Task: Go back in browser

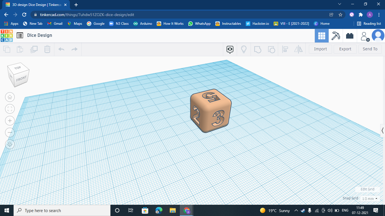Action: click(x=6, y=15)
